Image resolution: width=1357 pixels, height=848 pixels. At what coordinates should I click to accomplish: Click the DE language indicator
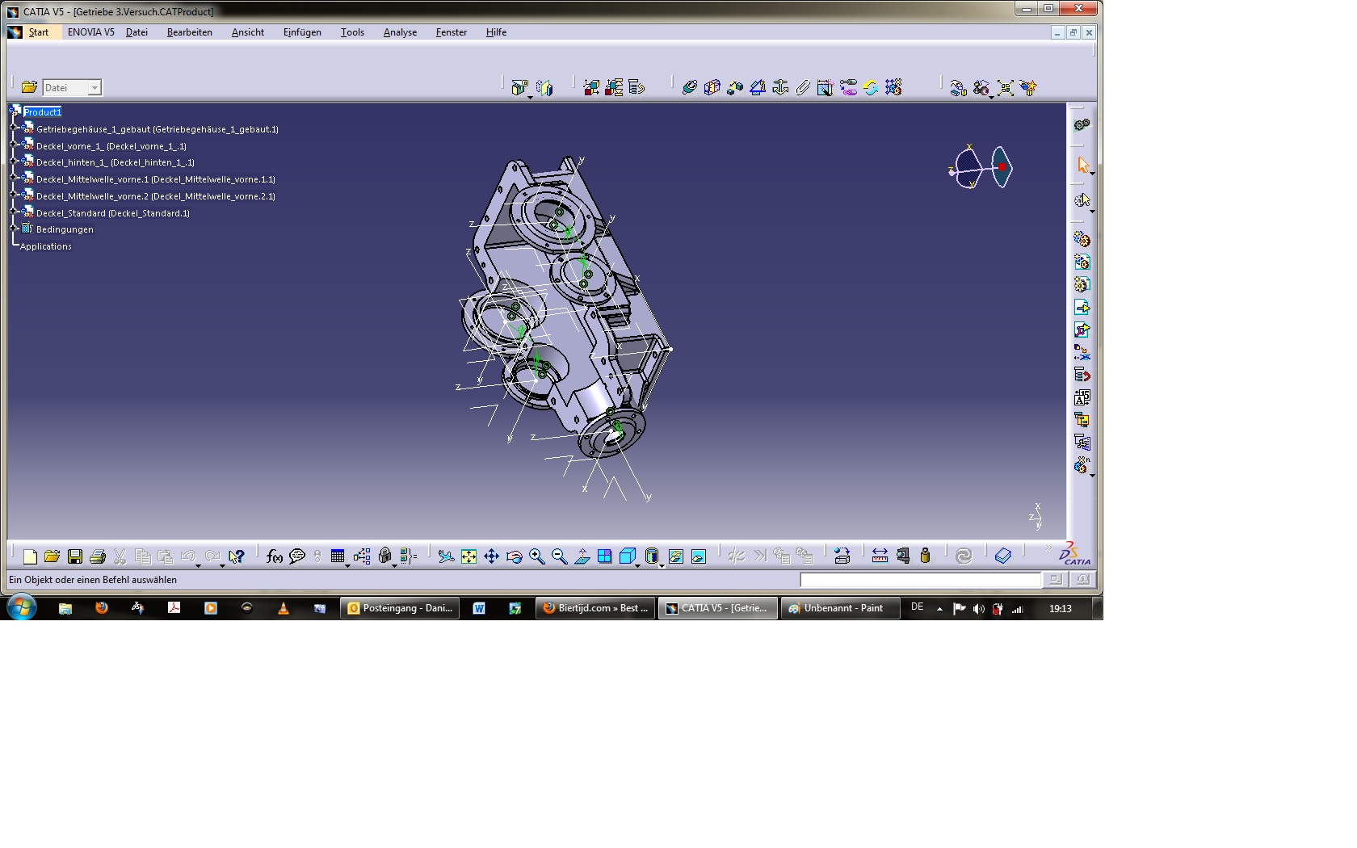[917, 607]
